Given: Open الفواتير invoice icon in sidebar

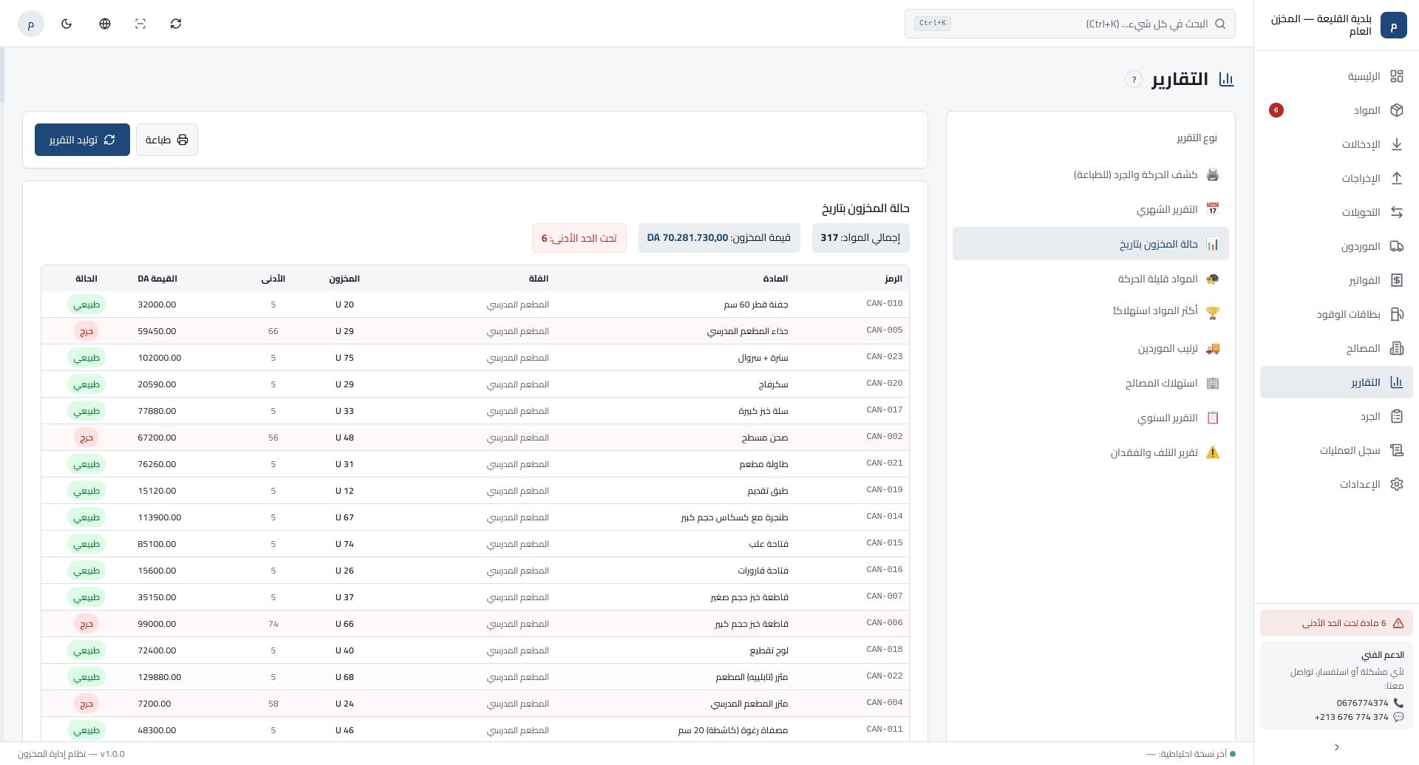Looking at the screenshot, I should (1397, 280).
